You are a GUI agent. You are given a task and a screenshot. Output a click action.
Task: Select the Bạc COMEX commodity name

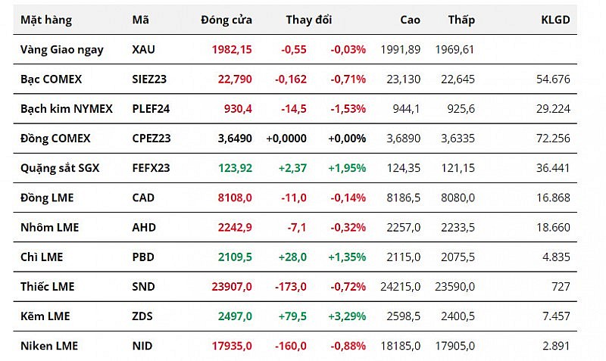(x=52, y=79)
